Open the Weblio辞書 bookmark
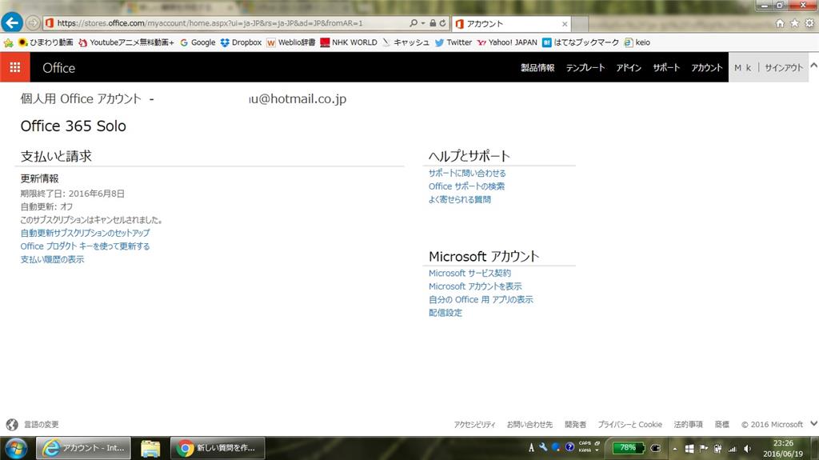This screenshot has height=460, width=819. [x=290, y=42]
